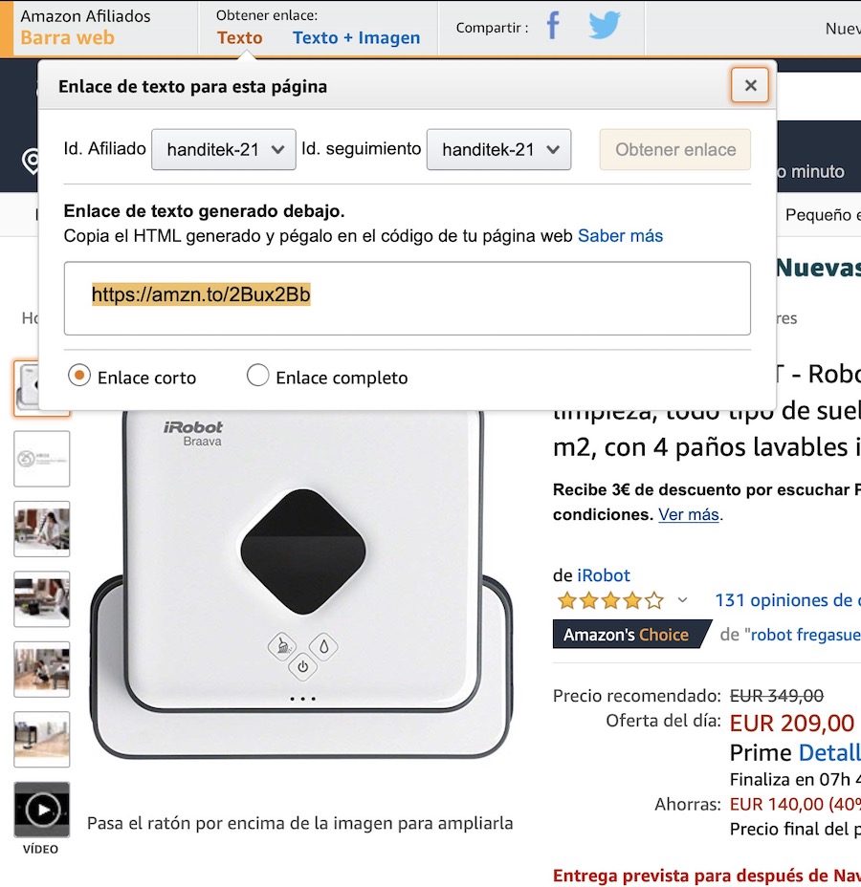Viewport: 861px width, 887px height.
Task: Switch to the Texto link tab
Action: [x=239, y=38]
